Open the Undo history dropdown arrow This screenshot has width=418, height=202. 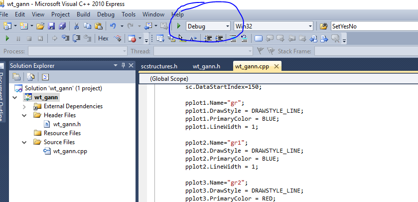[122, 26]
